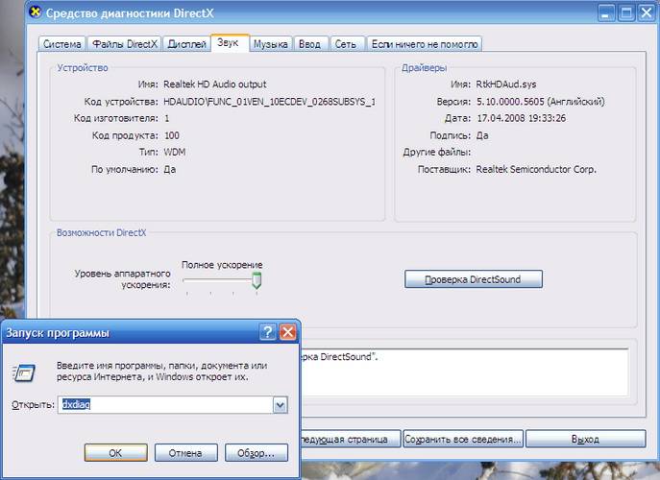The image size is (660, 480).
Task: Minimize the DirectX diagnostics window
Action: (605, 12)
